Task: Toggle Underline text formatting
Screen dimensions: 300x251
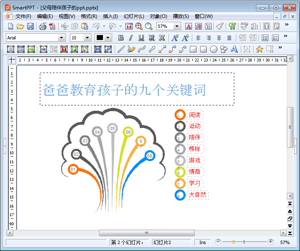Action: pos(141,38)
